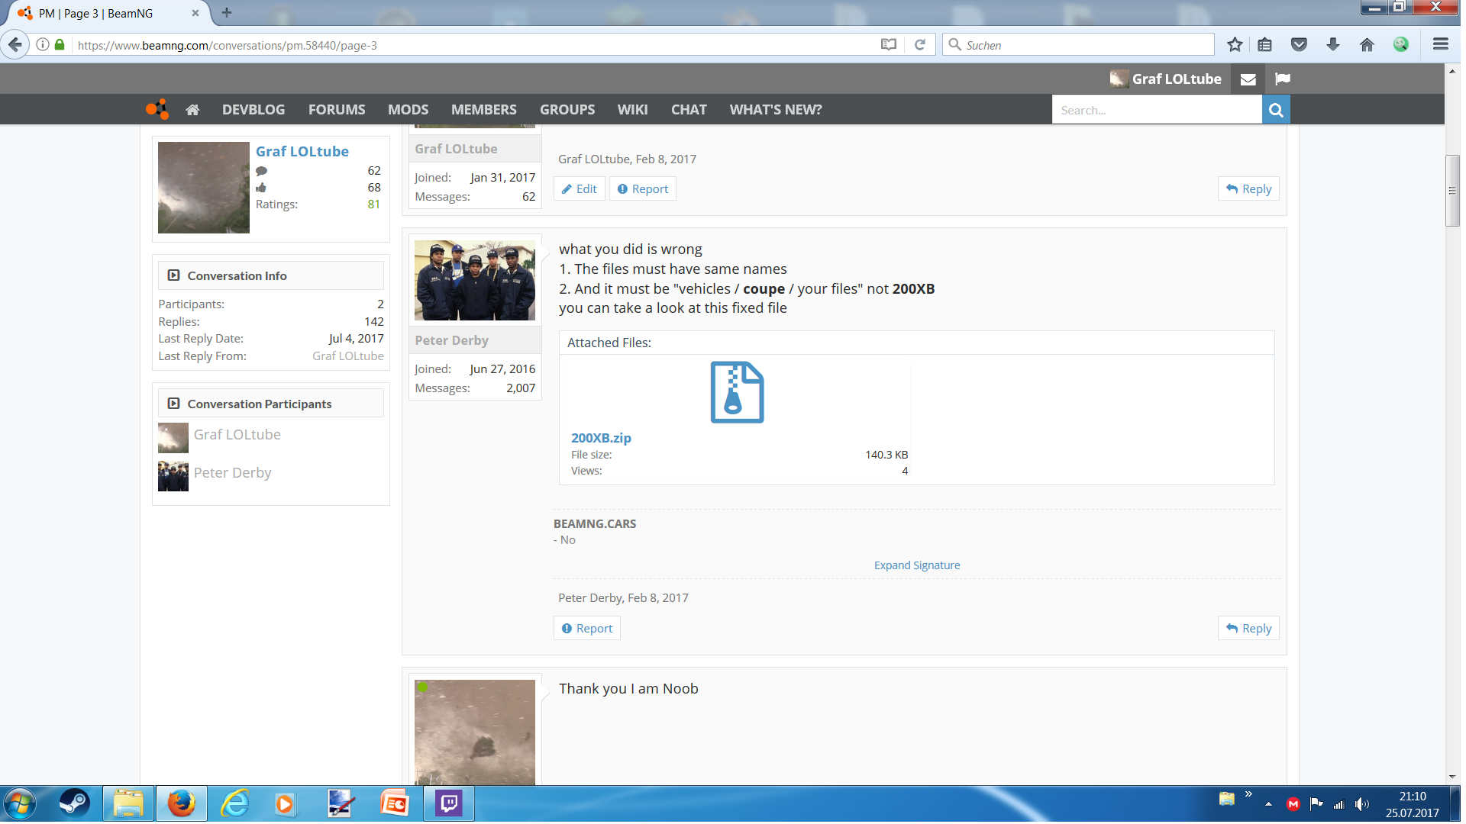The image size is (1466, 824).
Task: Open the 200XB.zip attachment link
Action: click(x=601, y=438)
